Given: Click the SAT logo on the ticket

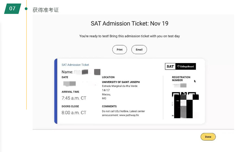Looking at the screenshot, I should click(x=170, y=66).
